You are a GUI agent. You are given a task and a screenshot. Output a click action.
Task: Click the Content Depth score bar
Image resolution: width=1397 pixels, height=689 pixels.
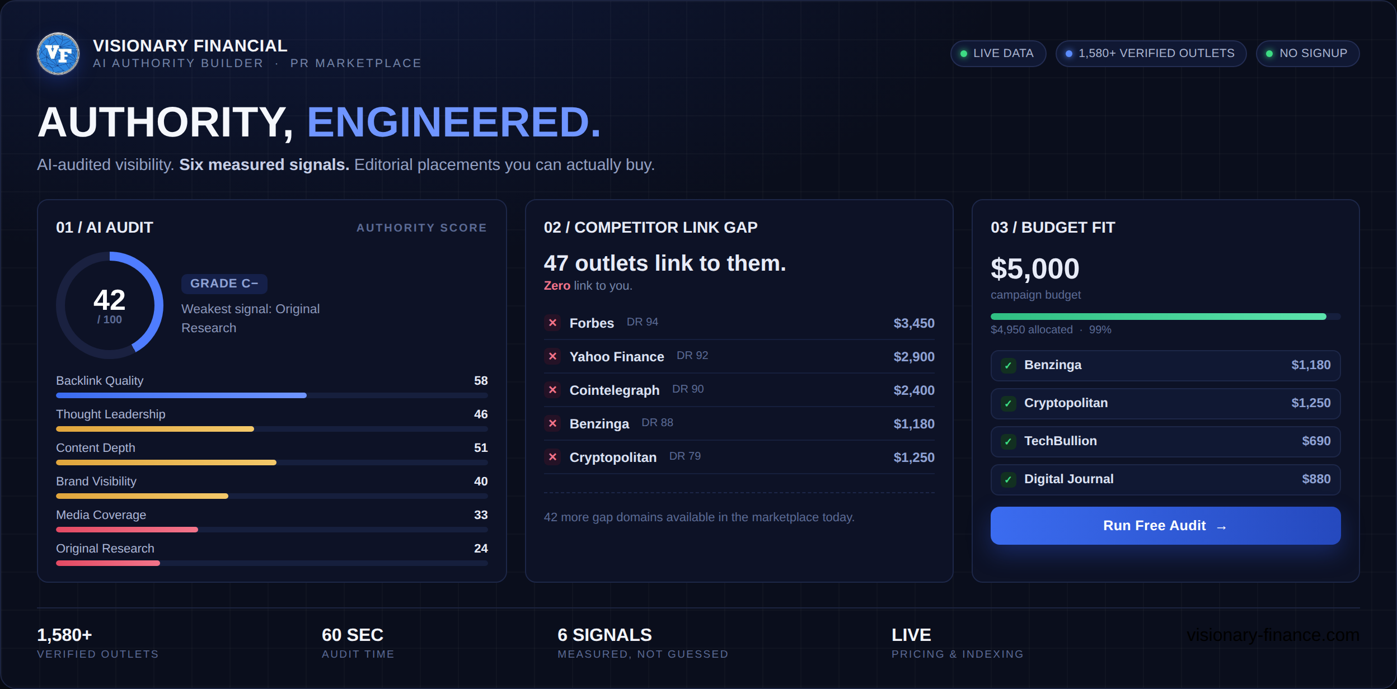272,463
